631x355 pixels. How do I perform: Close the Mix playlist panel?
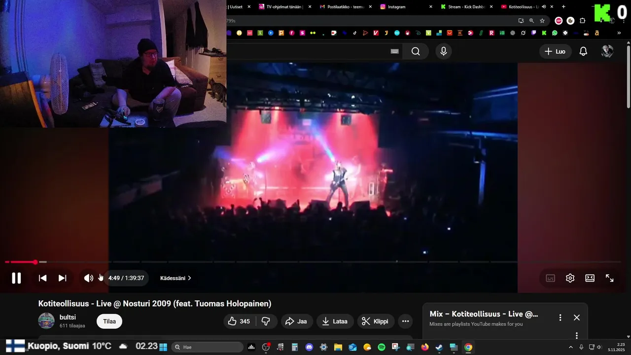click(577, 318)
